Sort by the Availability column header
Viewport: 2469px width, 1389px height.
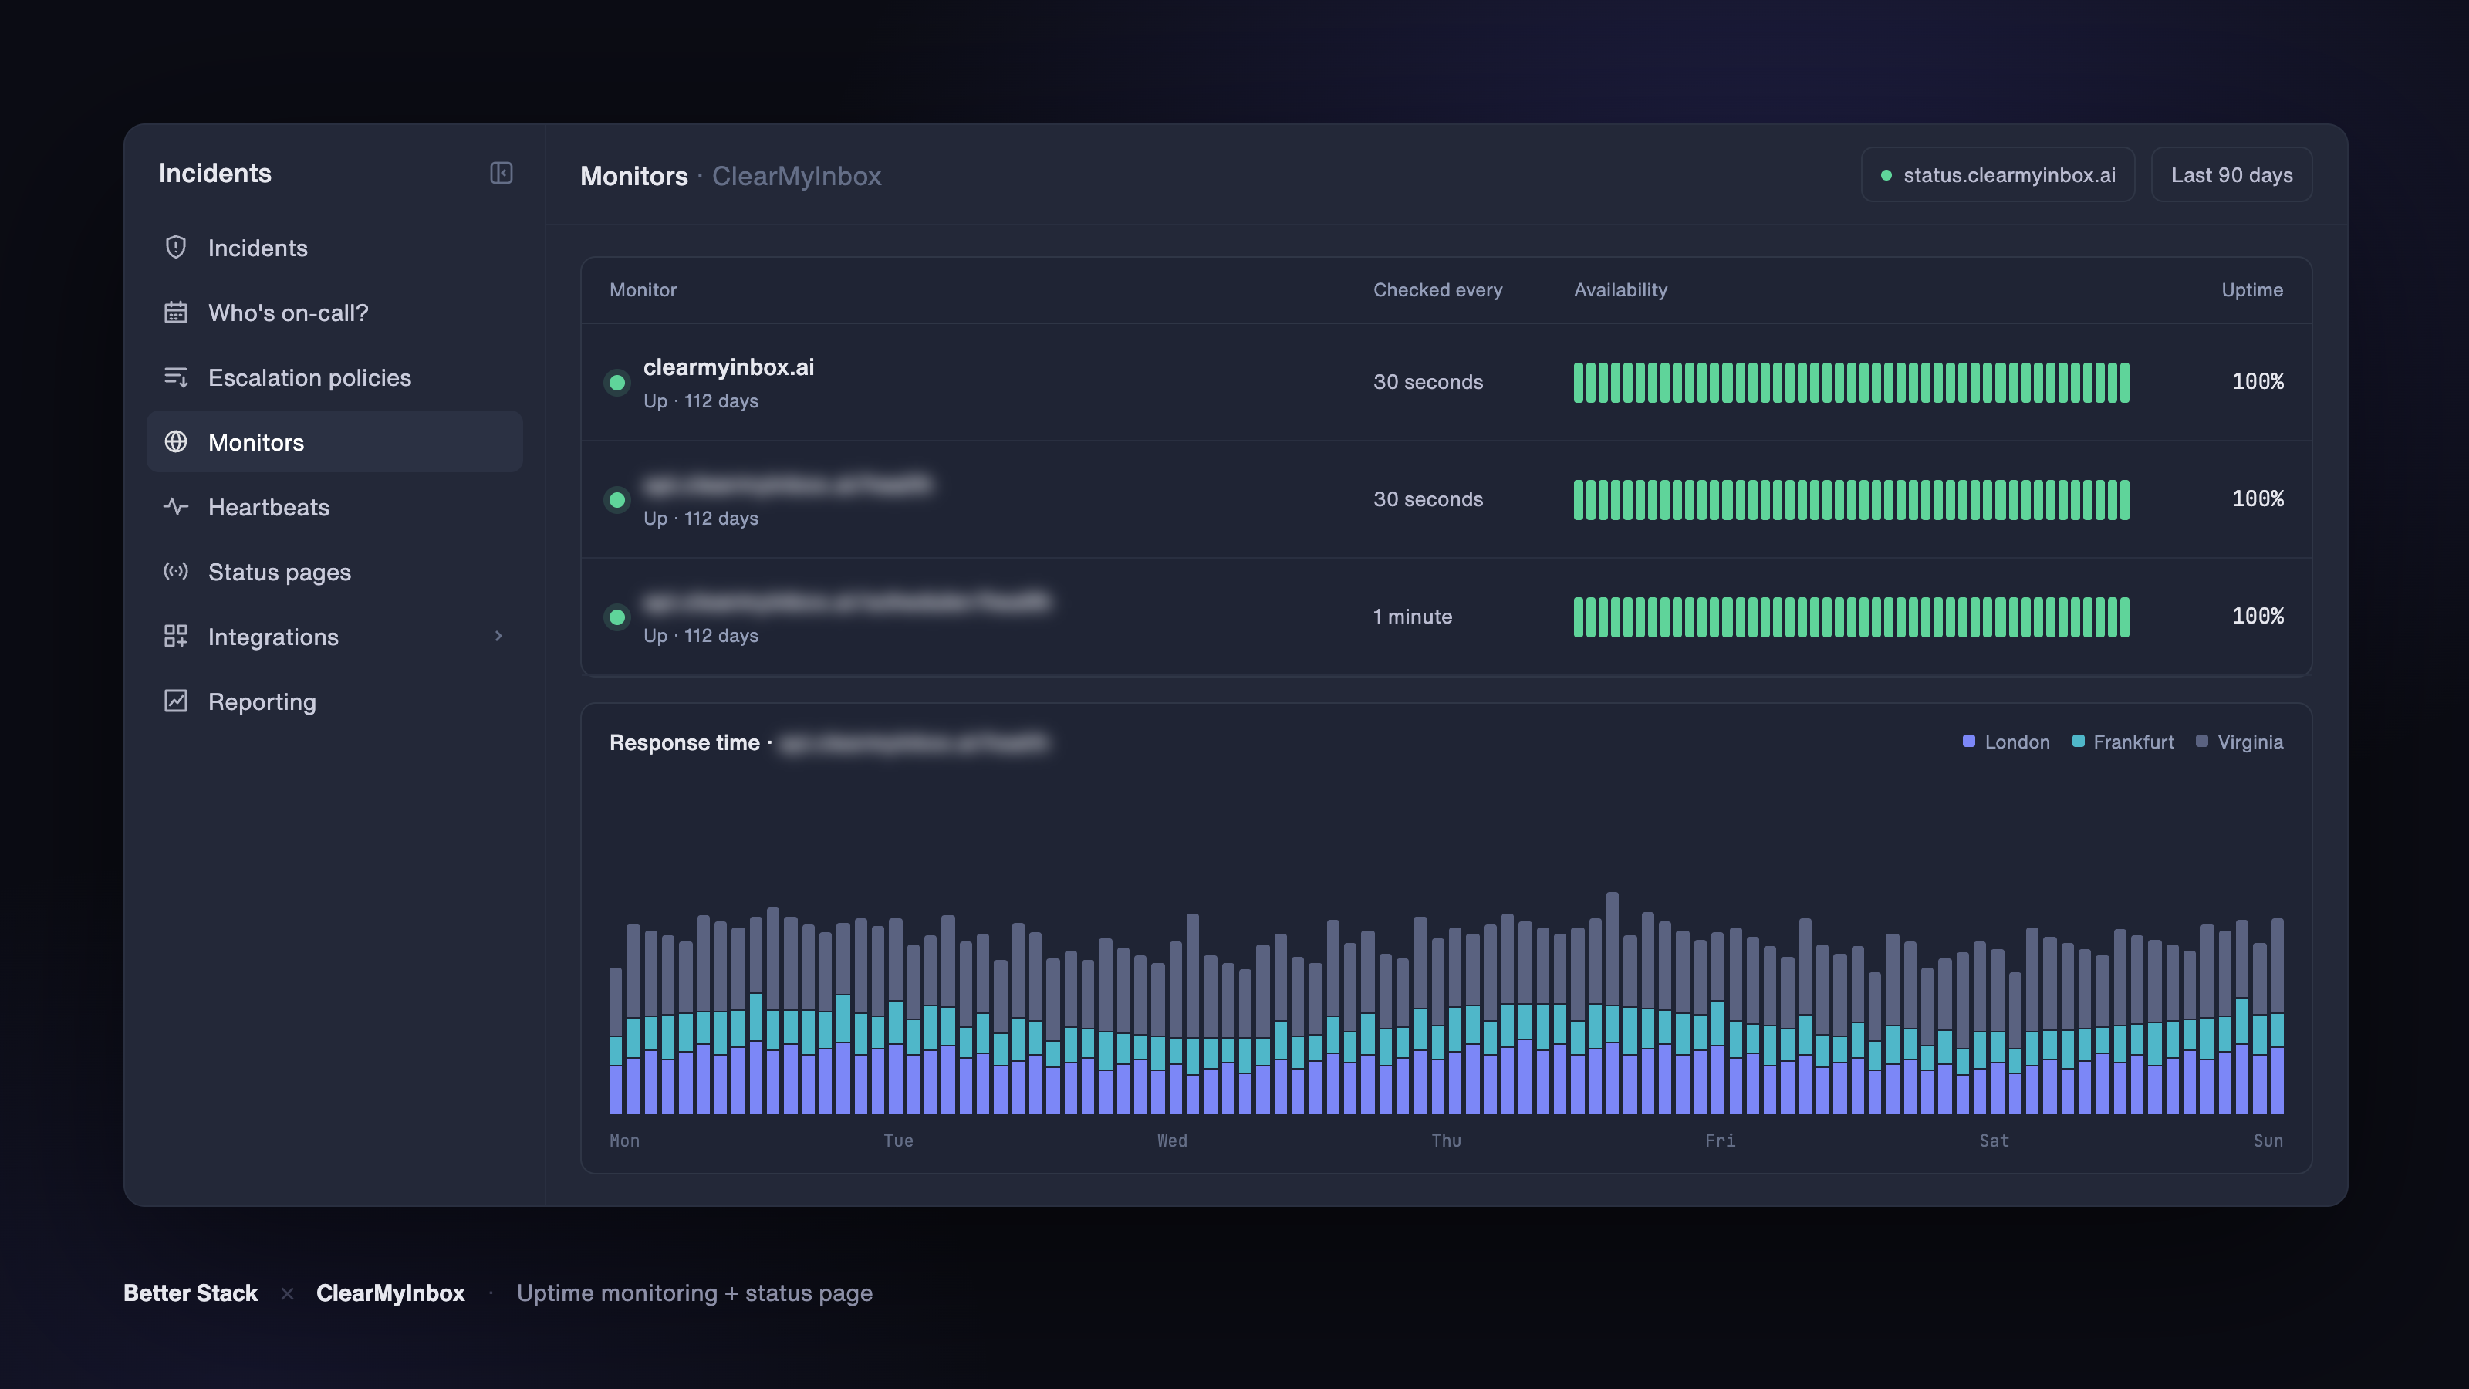(1621, 289)
